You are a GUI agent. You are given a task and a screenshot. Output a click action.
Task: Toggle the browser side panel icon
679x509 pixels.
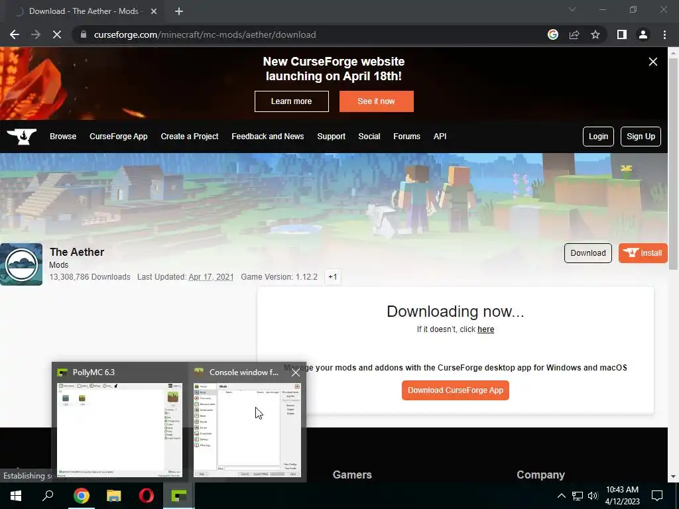tap(622, 34)
